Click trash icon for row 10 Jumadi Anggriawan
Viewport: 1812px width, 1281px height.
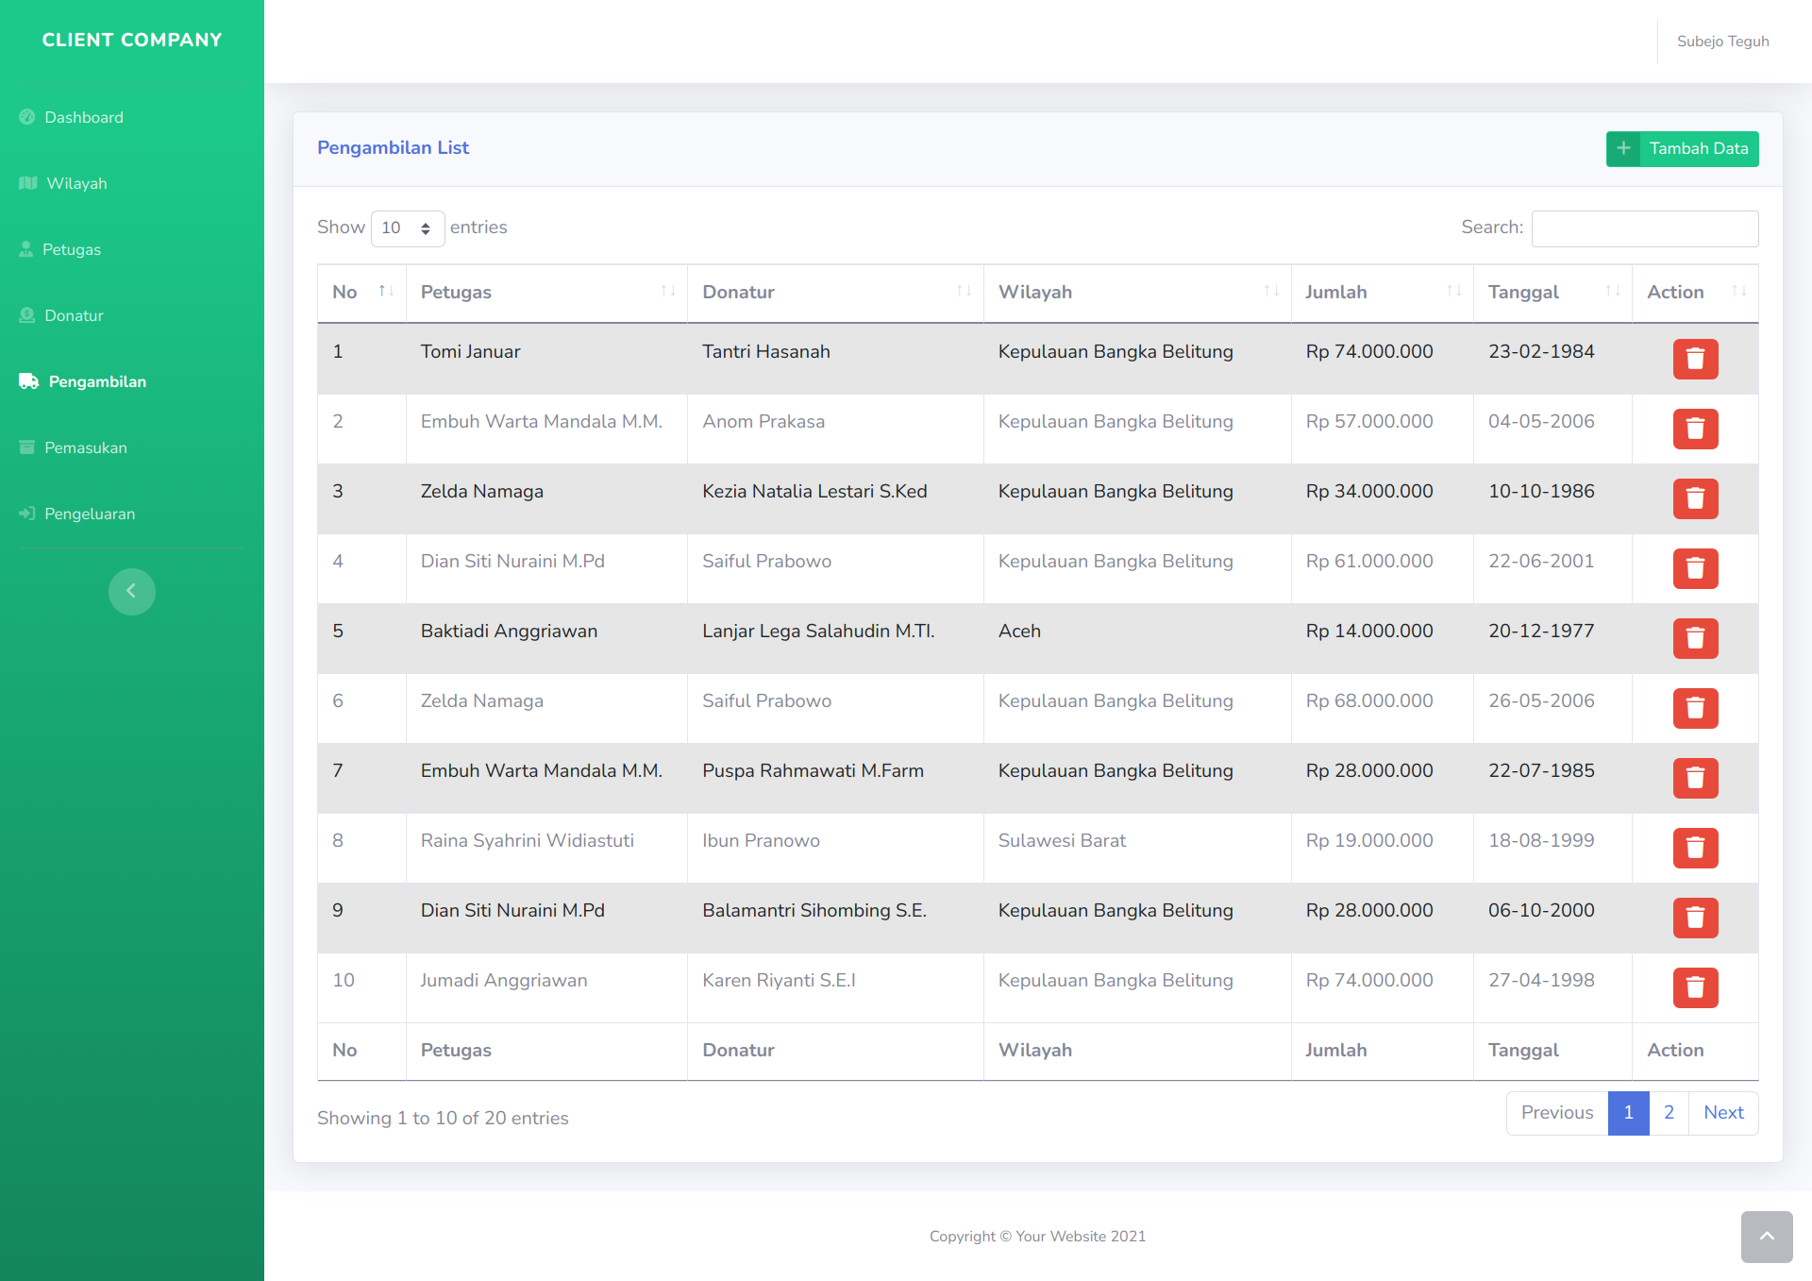[x=1695, y=987]
